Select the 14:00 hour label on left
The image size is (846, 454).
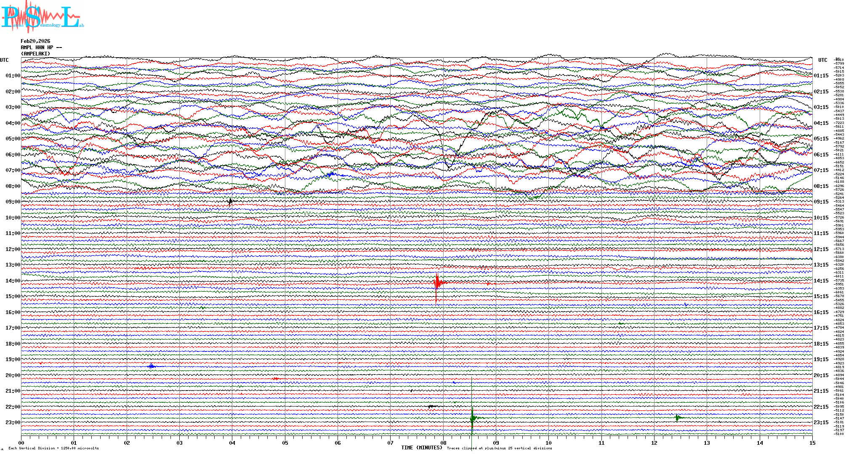(13, 281)
